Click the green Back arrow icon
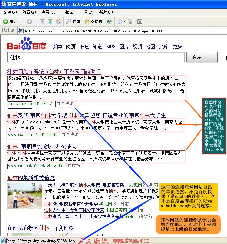The width and height of the screenshot is (227, 244). (5, 21)
